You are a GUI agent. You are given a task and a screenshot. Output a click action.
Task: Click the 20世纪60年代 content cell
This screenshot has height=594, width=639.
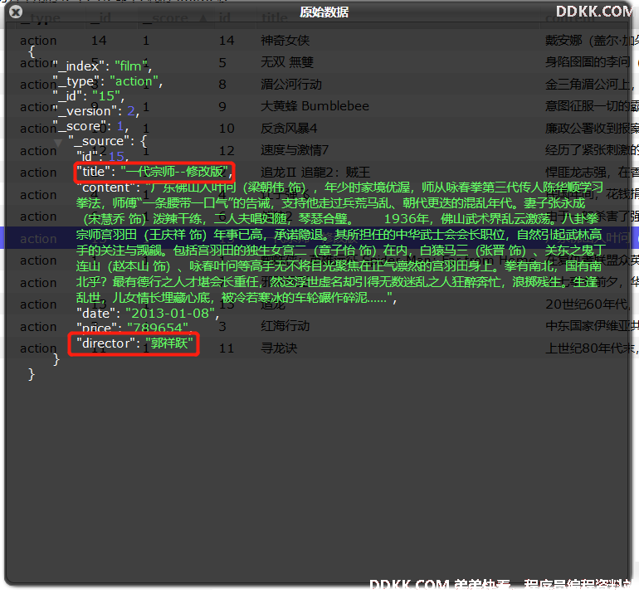click(x=588, y=304)
